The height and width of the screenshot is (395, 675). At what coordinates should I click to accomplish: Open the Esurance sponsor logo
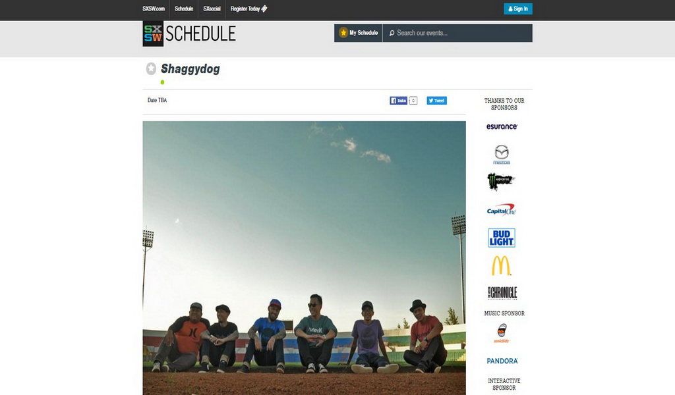coord(502,126)
